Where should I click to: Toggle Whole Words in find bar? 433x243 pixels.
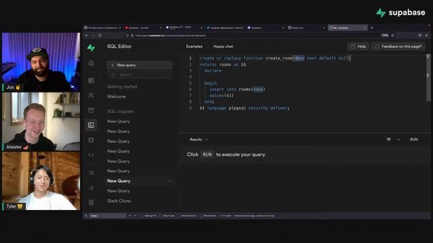click(208, 216)
